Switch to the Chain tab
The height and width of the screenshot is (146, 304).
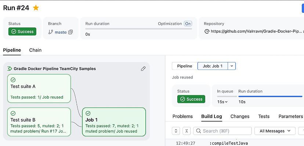[x=35, y=50]
